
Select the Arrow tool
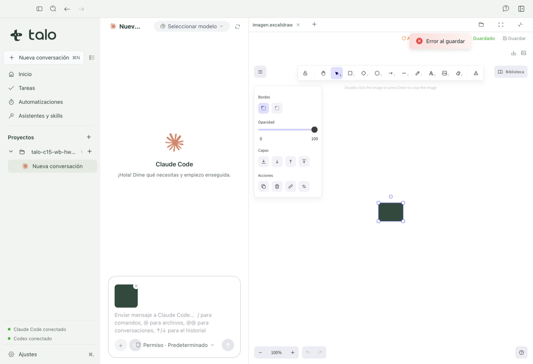click(x=391, y=73)
